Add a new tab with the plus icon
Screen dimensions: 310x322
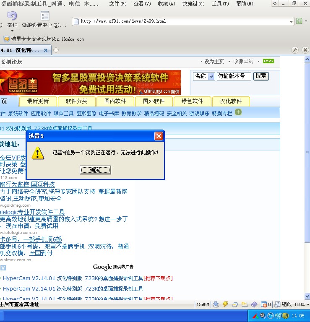click(x=56, y=50)
